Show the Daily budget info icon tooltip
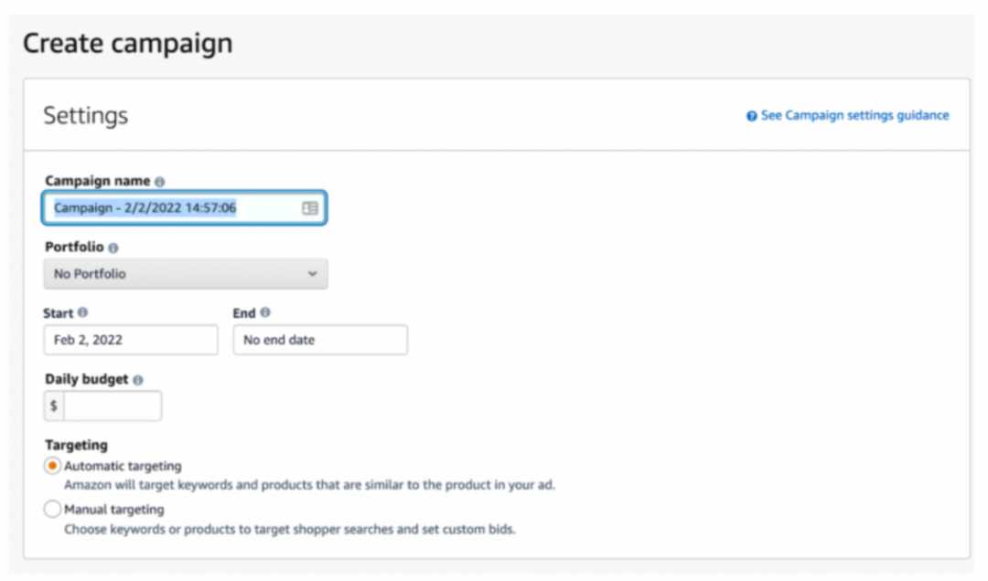This screenshot has width=988, height=581. 138,380
